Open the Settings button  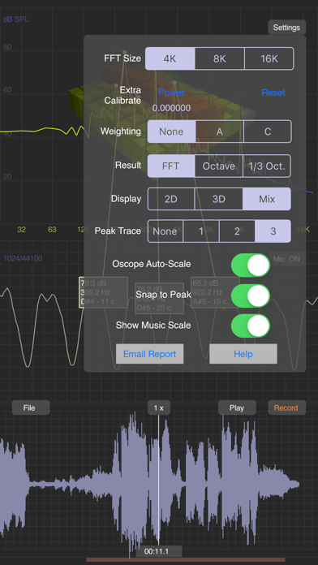286,28
